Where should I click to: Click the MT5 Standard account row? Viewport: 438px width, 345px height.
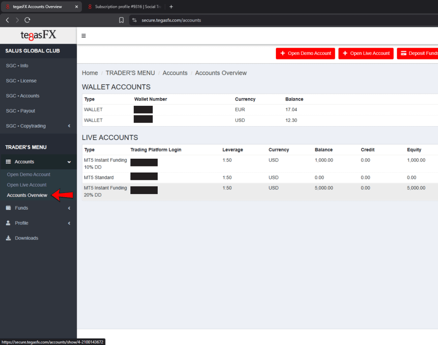point(260,178)
